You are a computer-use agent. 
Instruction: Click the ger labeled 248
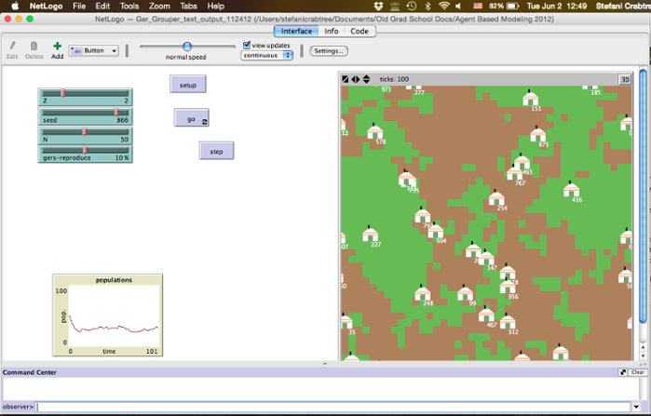423,293
